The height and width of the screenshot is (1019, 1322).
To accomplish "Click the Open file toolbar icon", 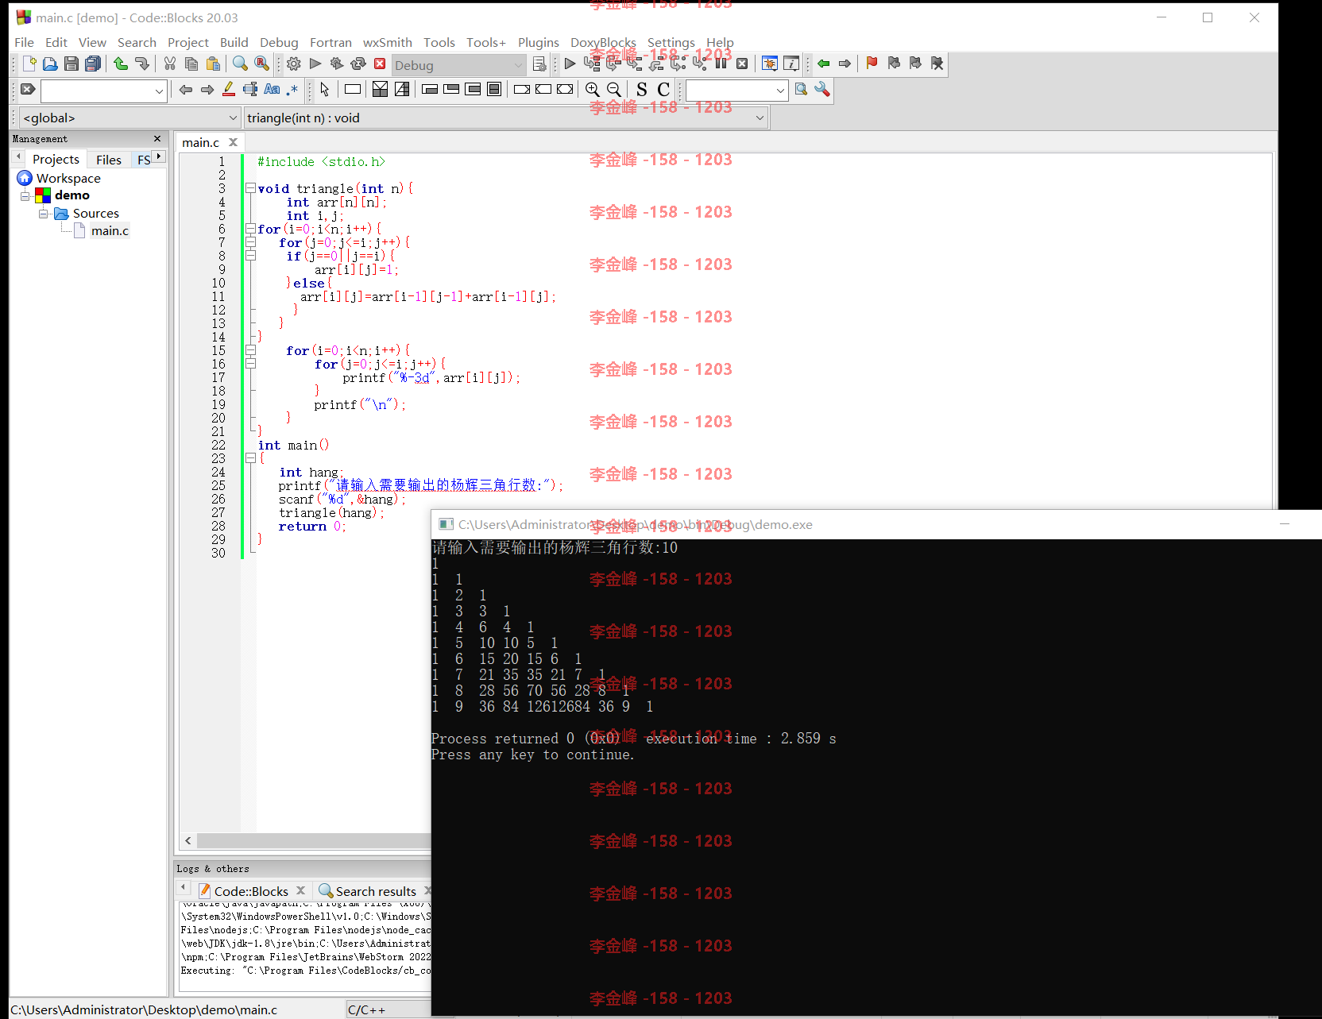I will coord(50,64).
